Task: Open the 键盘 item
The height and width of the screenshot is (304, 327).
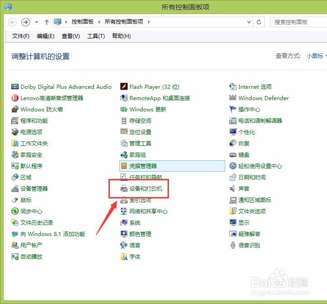Action: click(x=239, y=154)
